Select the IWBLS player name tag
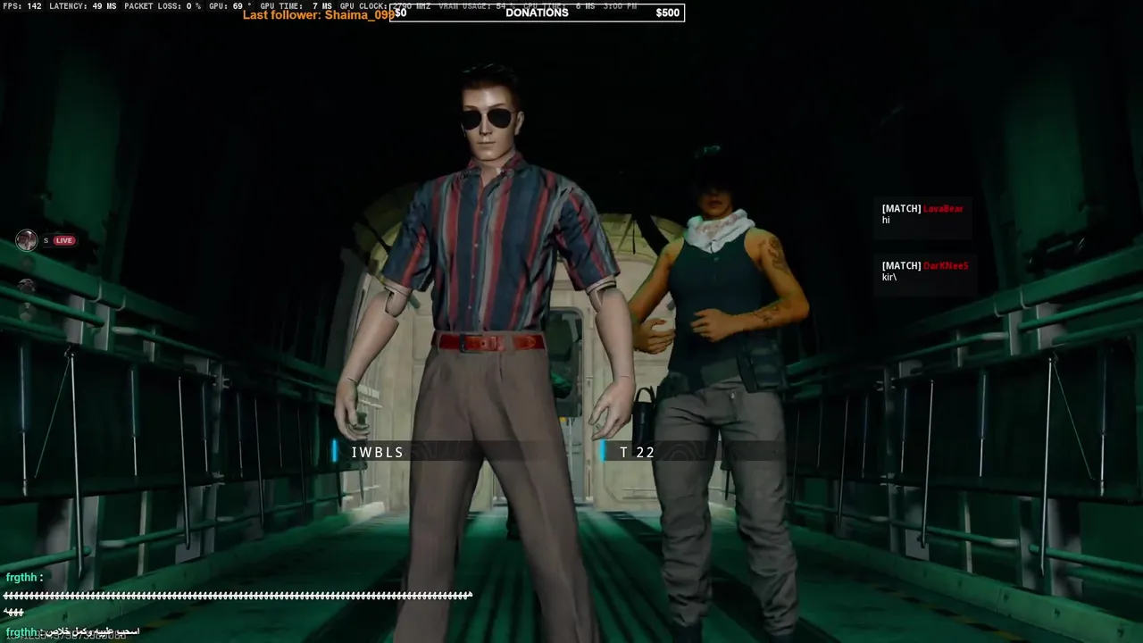1143x643 pixels. [378, 452]
